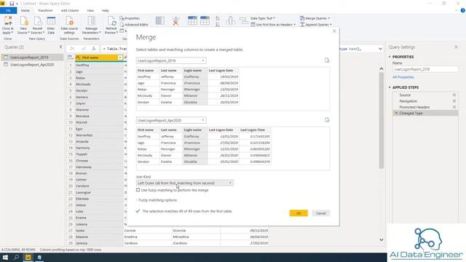This screenshot has width=466, height=262.
Task: Click the cancel X icon in the formula bar
Action: (72, 49)
